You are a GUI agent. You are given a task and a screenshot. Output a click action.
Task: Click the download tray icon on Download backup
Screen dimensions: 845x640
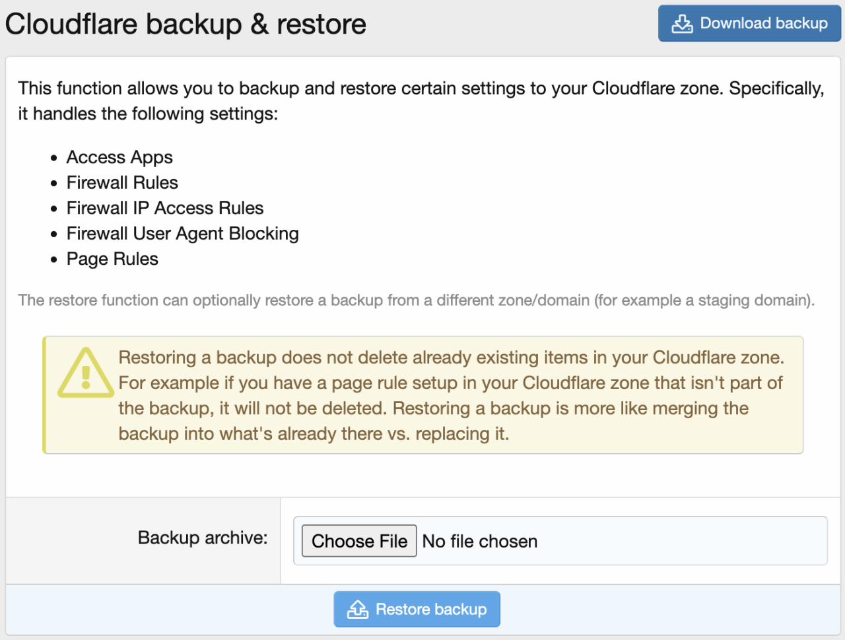(x=682, y=24)
